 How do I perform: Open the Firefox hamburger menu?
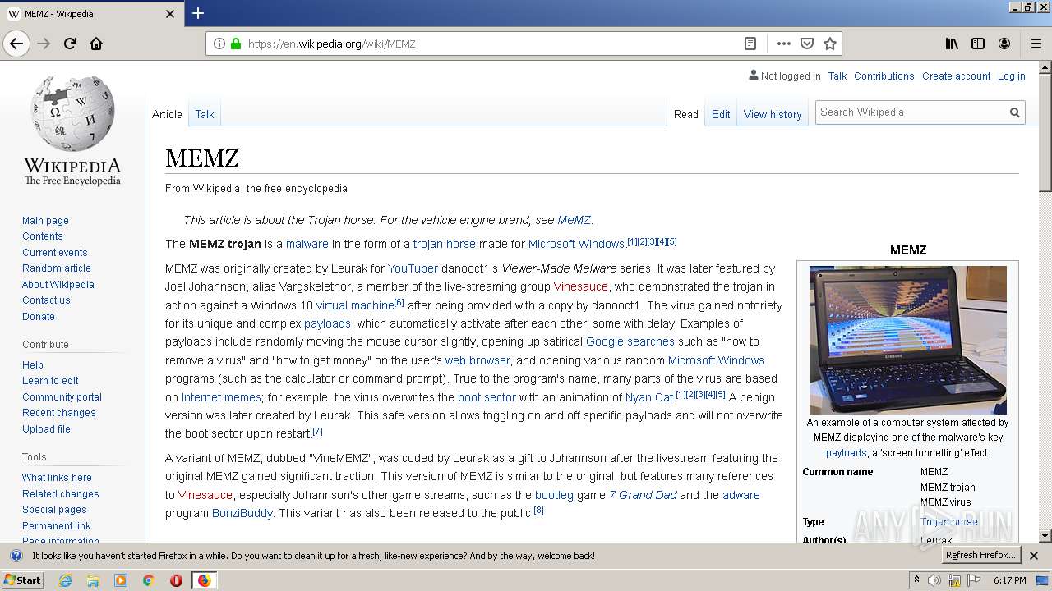click(1036, 44)
